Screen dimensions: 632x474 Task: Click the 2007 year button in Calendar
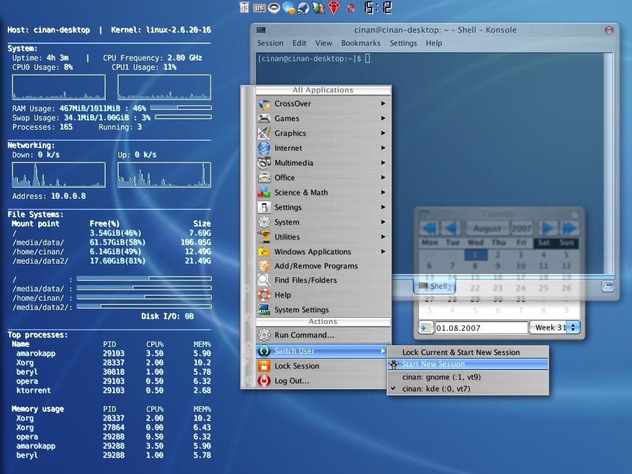pyautogui.click(x=521, y=228)
